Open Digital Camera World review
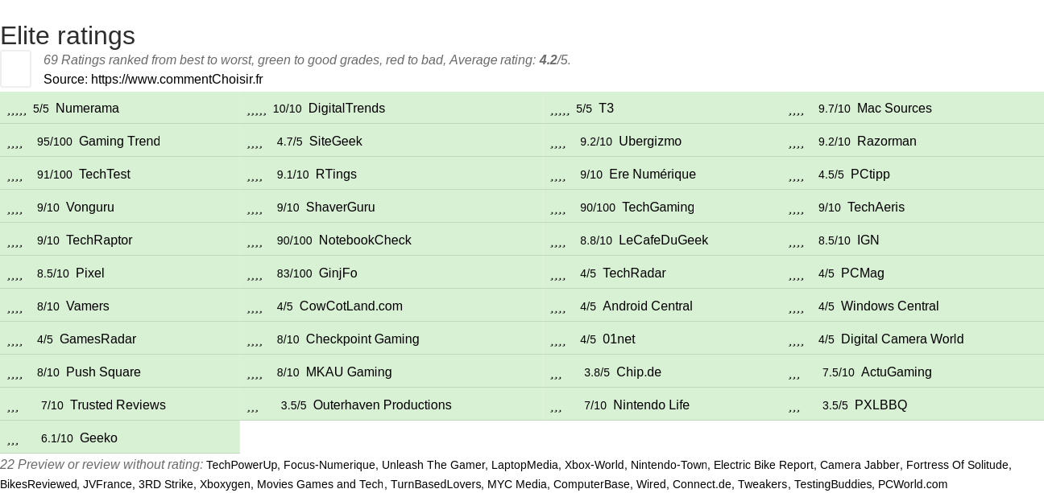The height and width of the screenshot is (493, 1044). tap(902, 339)
